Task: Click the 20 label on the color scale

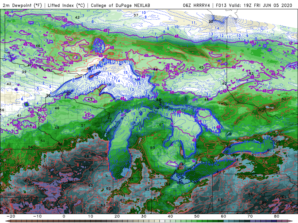Action: [x=117, y=216]
